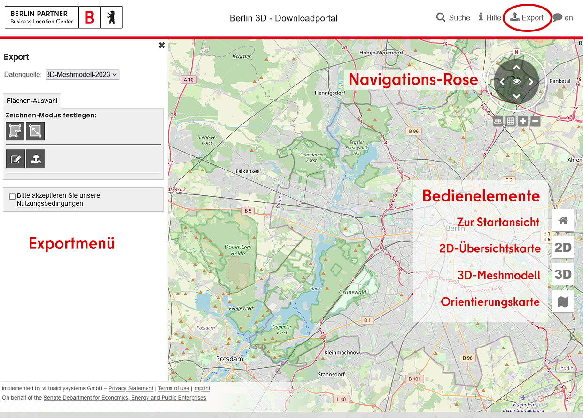Viewport: 583px width, 418px height.
Task: Open the Hilfe help item
Action: click(490, 18)
